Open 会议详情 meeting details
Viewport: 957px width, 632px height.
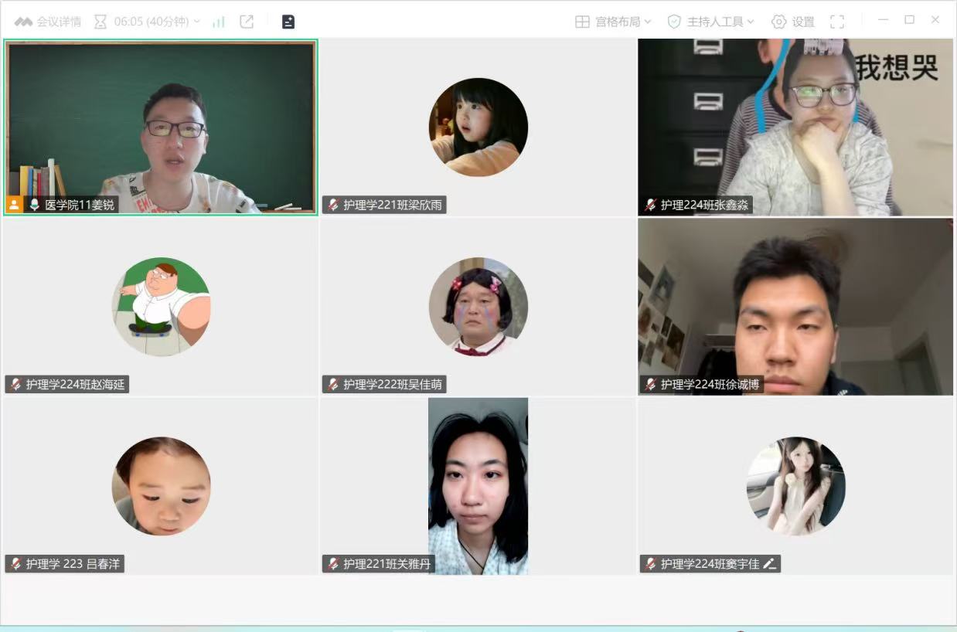tap(48, 22)
